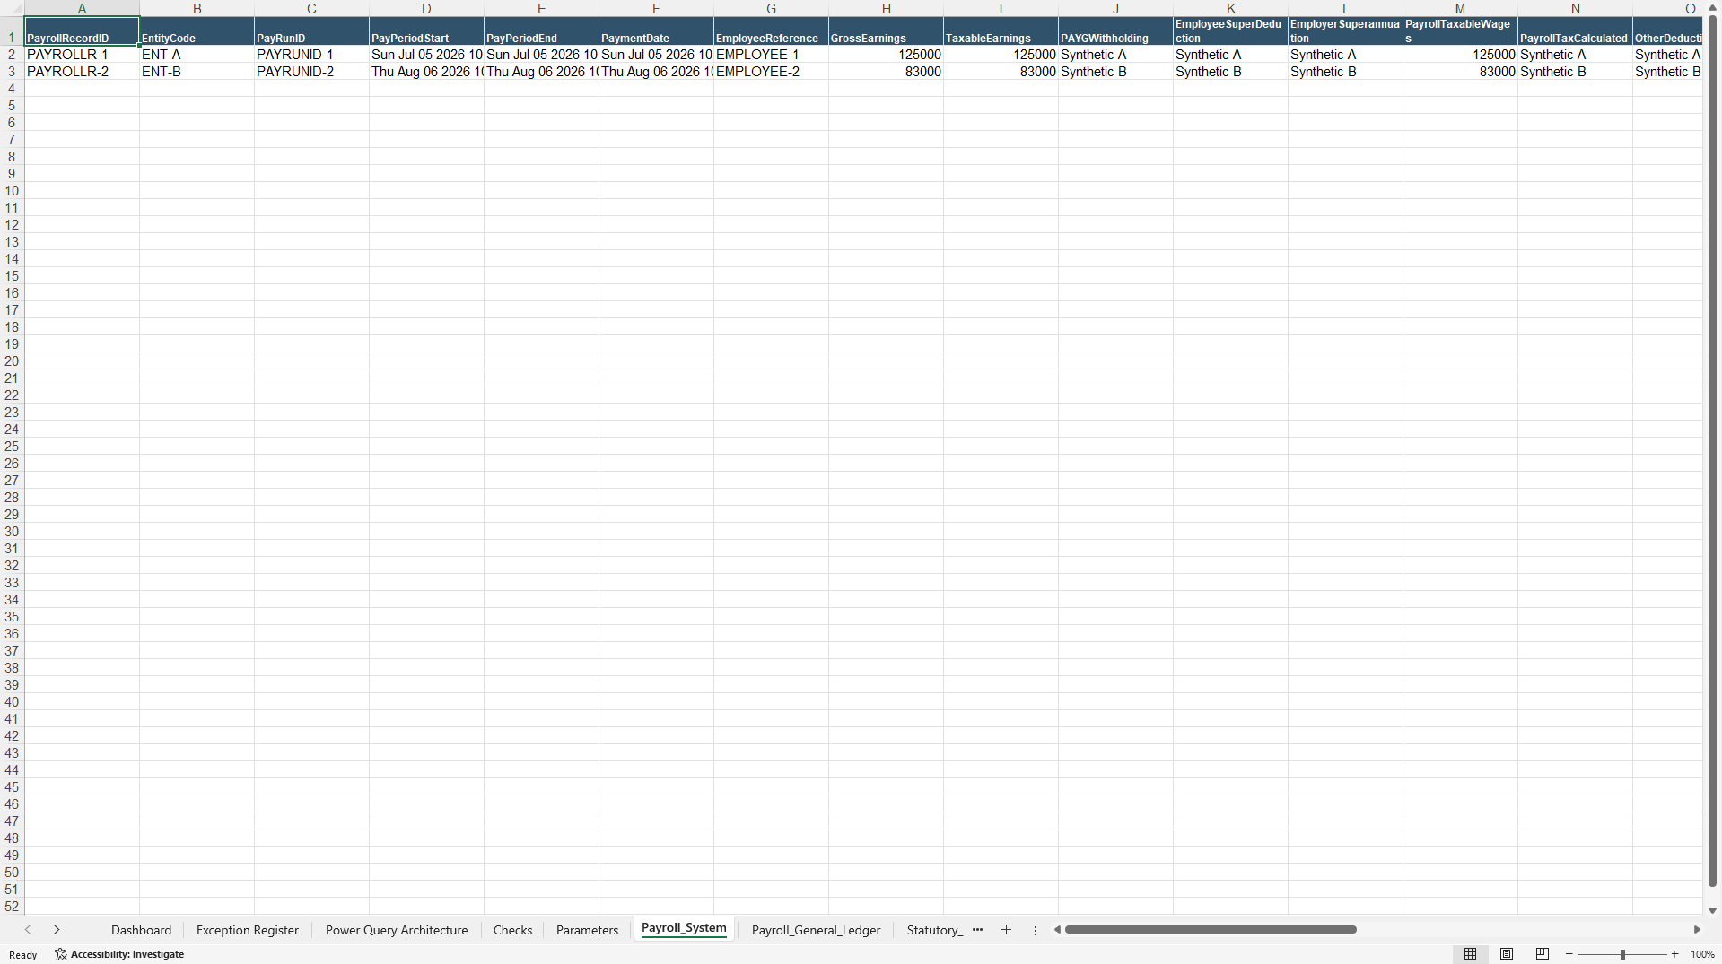Select GrossEarnings value 125000

886,55
